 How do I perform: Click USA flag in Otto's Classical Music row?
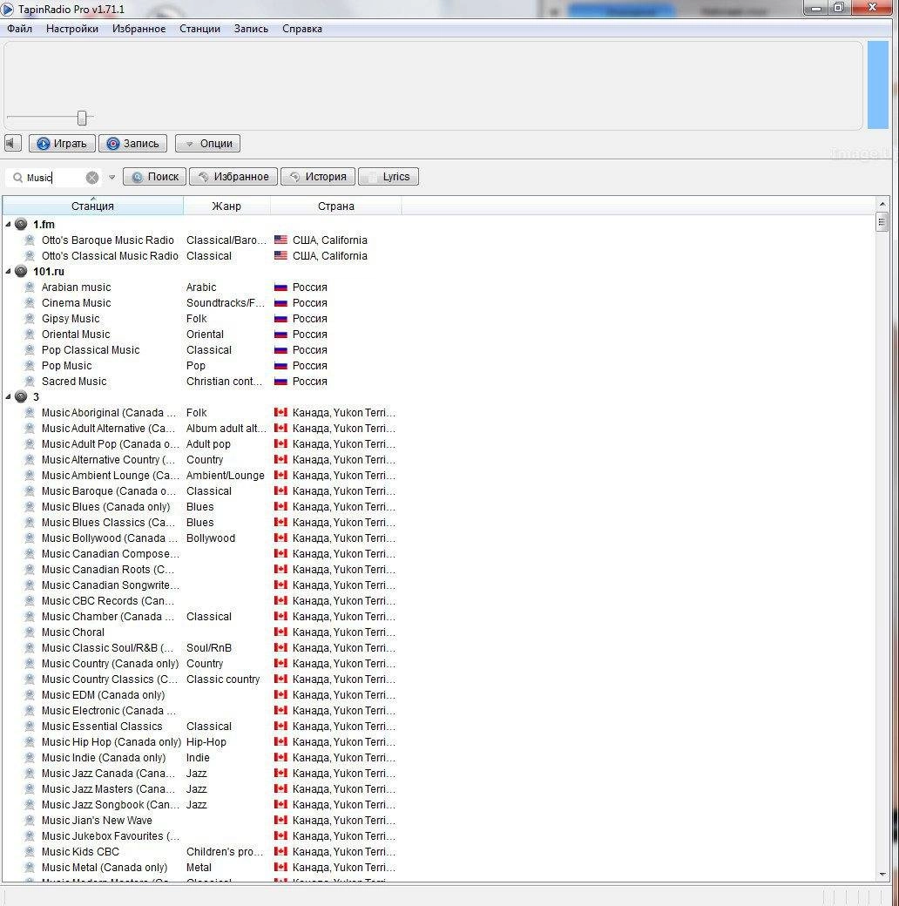[x=281, y=255]
